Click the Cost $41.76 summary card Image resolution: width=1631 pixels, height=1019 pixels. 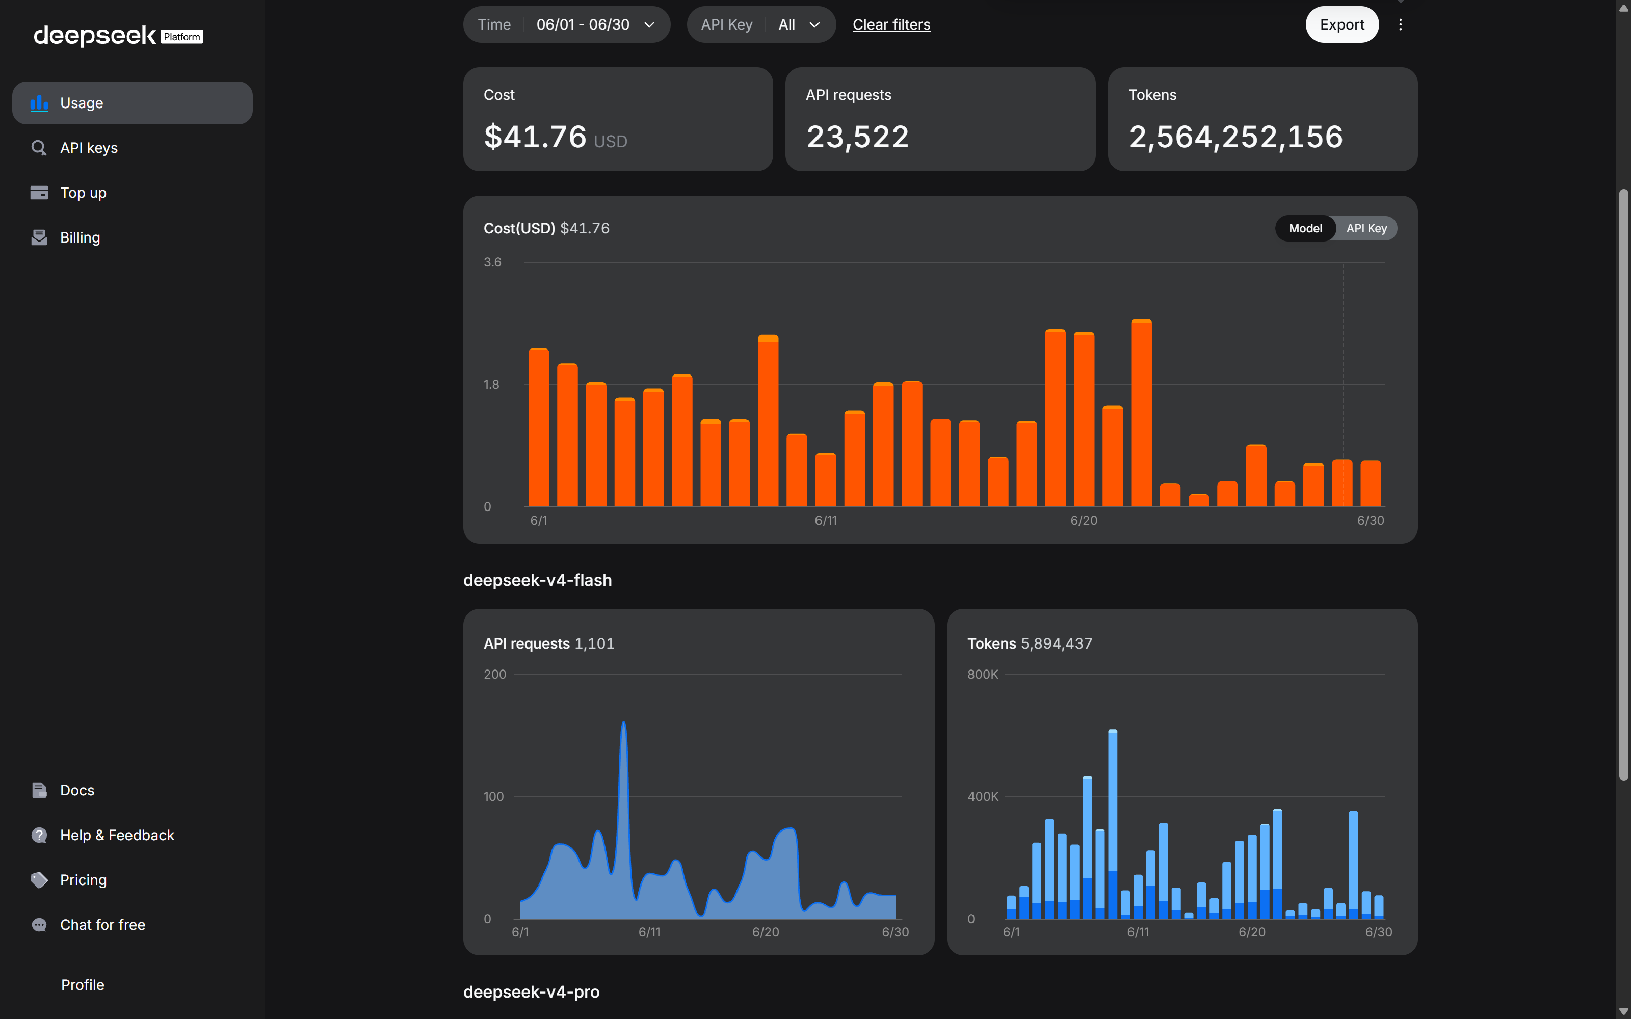click(x=618, y=119)
